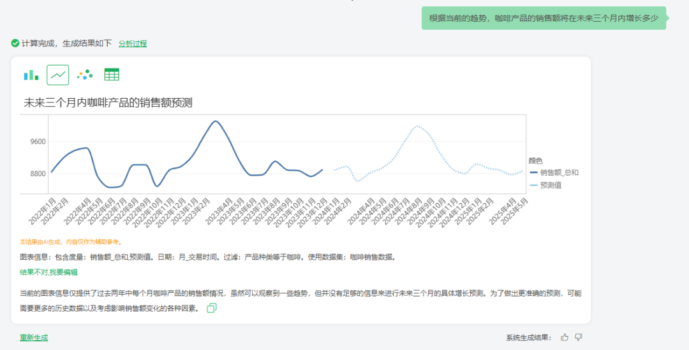The width and height of the screenshot is (689, 350).
Task: Click the 颜色 legend title
Action: [x=536, y=161]
